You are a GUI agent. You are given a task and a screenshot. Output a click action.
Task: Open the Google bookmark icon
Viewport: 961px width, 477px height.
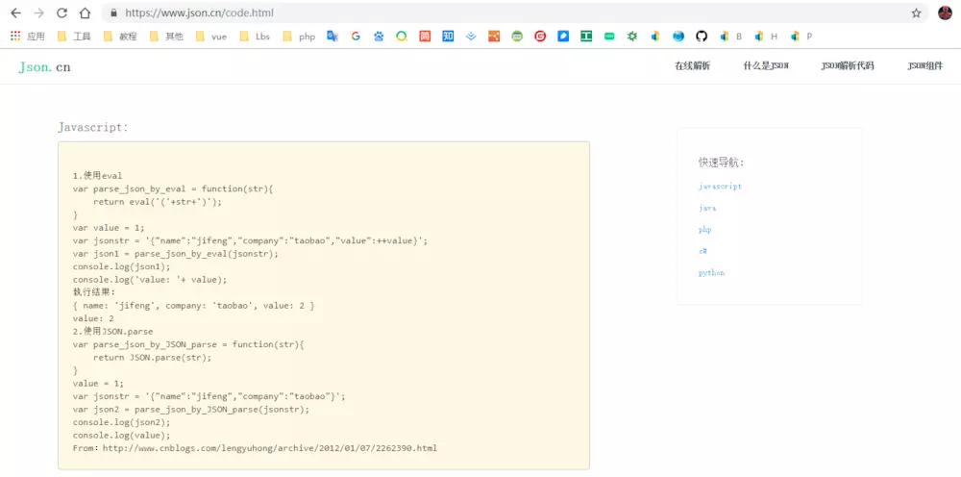(x=356, y=37)
